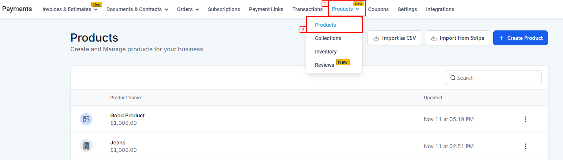The width and height of the screenshot is (563, 160).
Task: Open three-dot menu for Jeans
Action: point(526,146)
